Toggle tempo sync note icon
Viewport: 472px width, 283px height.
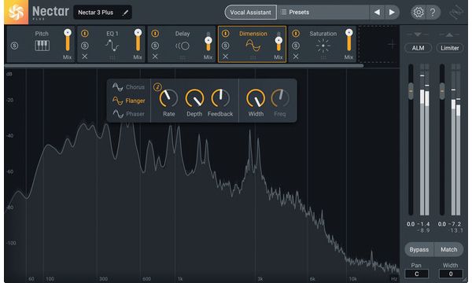pos(157,87)
